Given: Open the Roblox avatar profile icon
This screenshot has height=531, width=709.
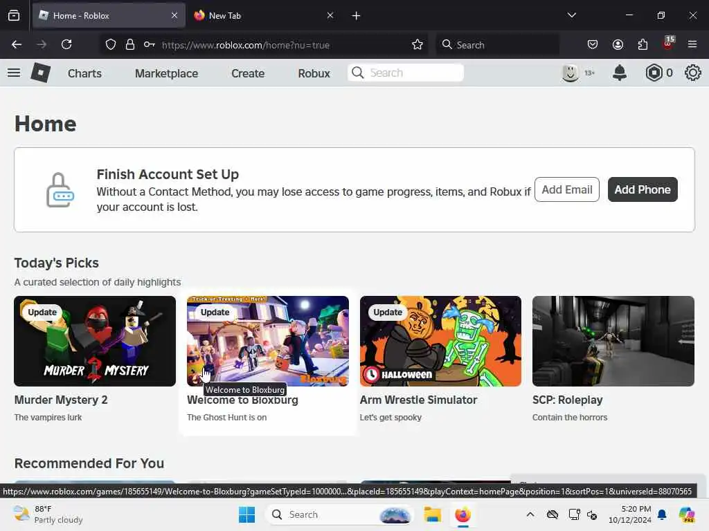Looking at the screenshot, I should [571, 73].
